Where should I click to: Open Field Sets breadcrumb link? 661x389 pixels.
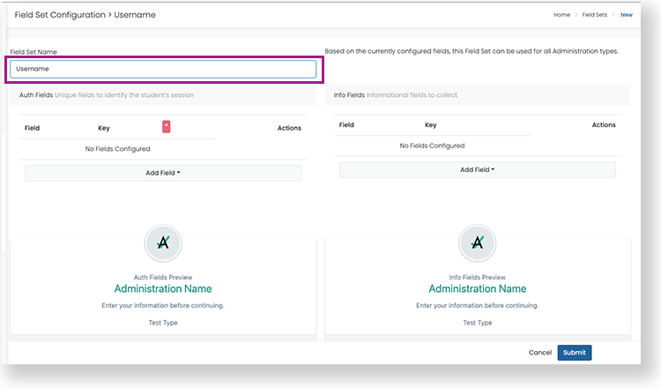(x=594, y=15)
